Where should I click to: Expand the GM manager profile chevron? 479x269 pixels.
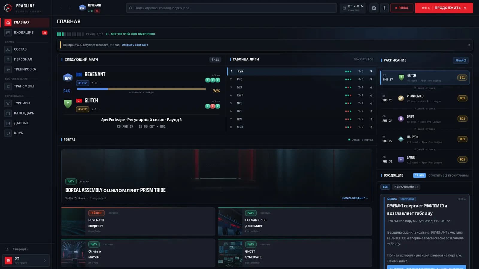[x=45, y=260]
